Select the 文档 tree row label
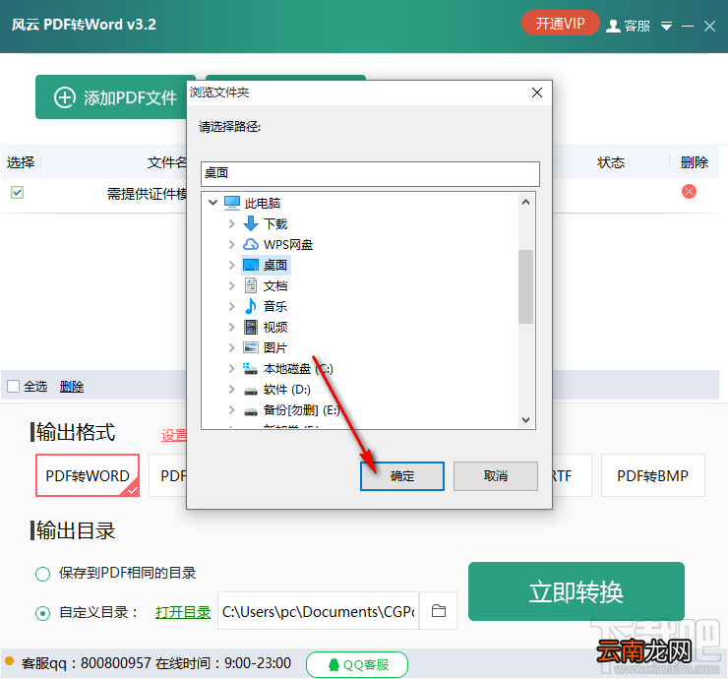 (275, 286)
